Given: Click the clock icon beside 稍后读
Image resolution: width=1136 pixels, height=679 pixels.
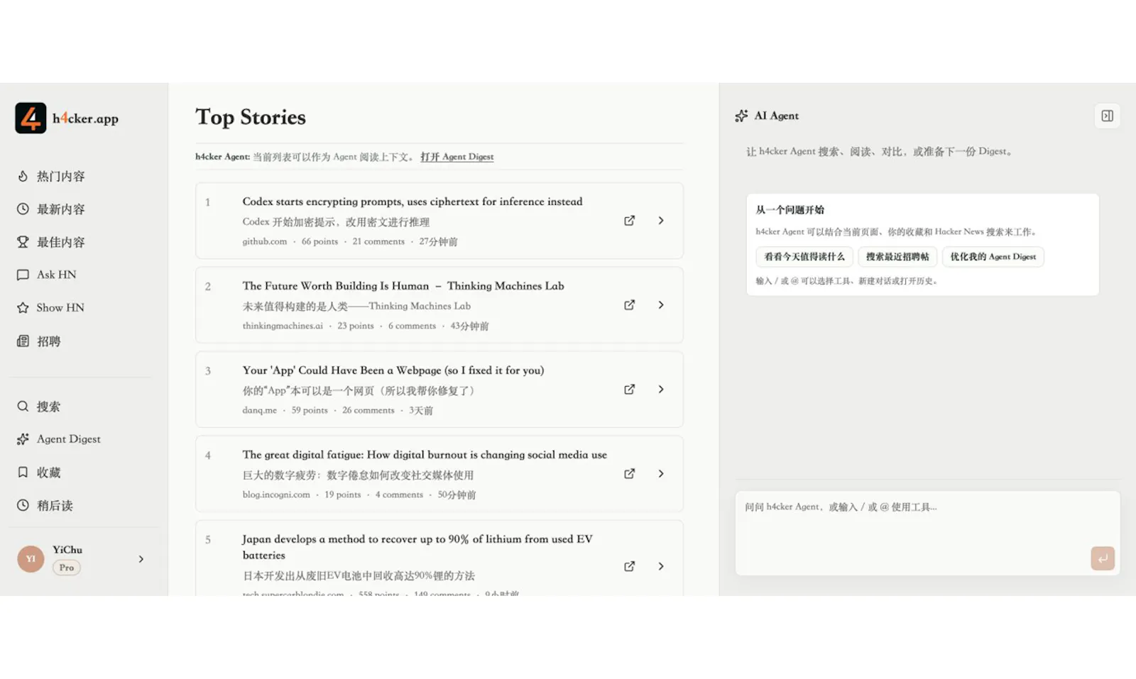Looking at the screenshot, I should [23, 505].
